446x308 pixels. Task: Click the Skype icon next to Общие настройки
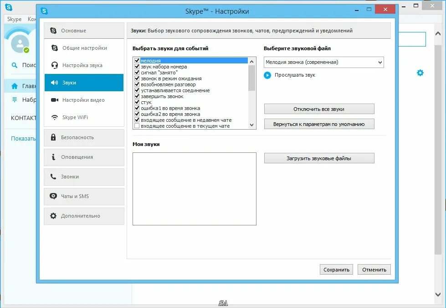click(x=55, y=48)
